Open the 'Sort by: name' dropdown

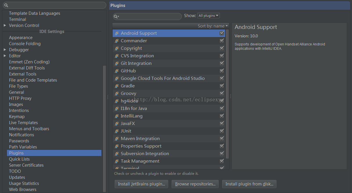click(x=213, y=26)
